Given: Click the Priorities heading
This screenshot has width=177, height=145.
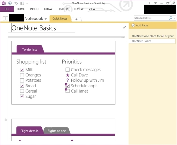Looking at the screenshot, I should pos(72,62).
